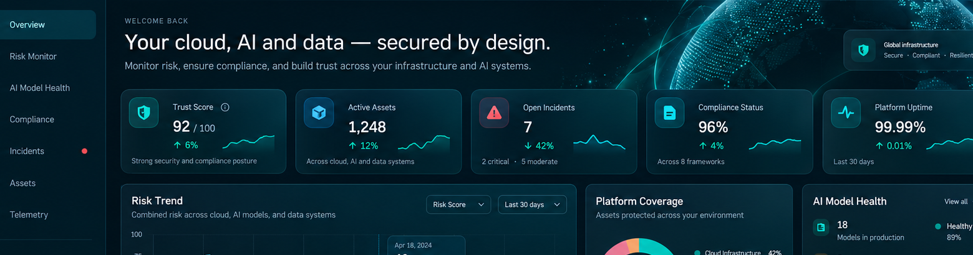The height and width of the screenshot is (255, 973).
Task: Click '2 critical' incidents text
Action: click(x=495, y=162)
